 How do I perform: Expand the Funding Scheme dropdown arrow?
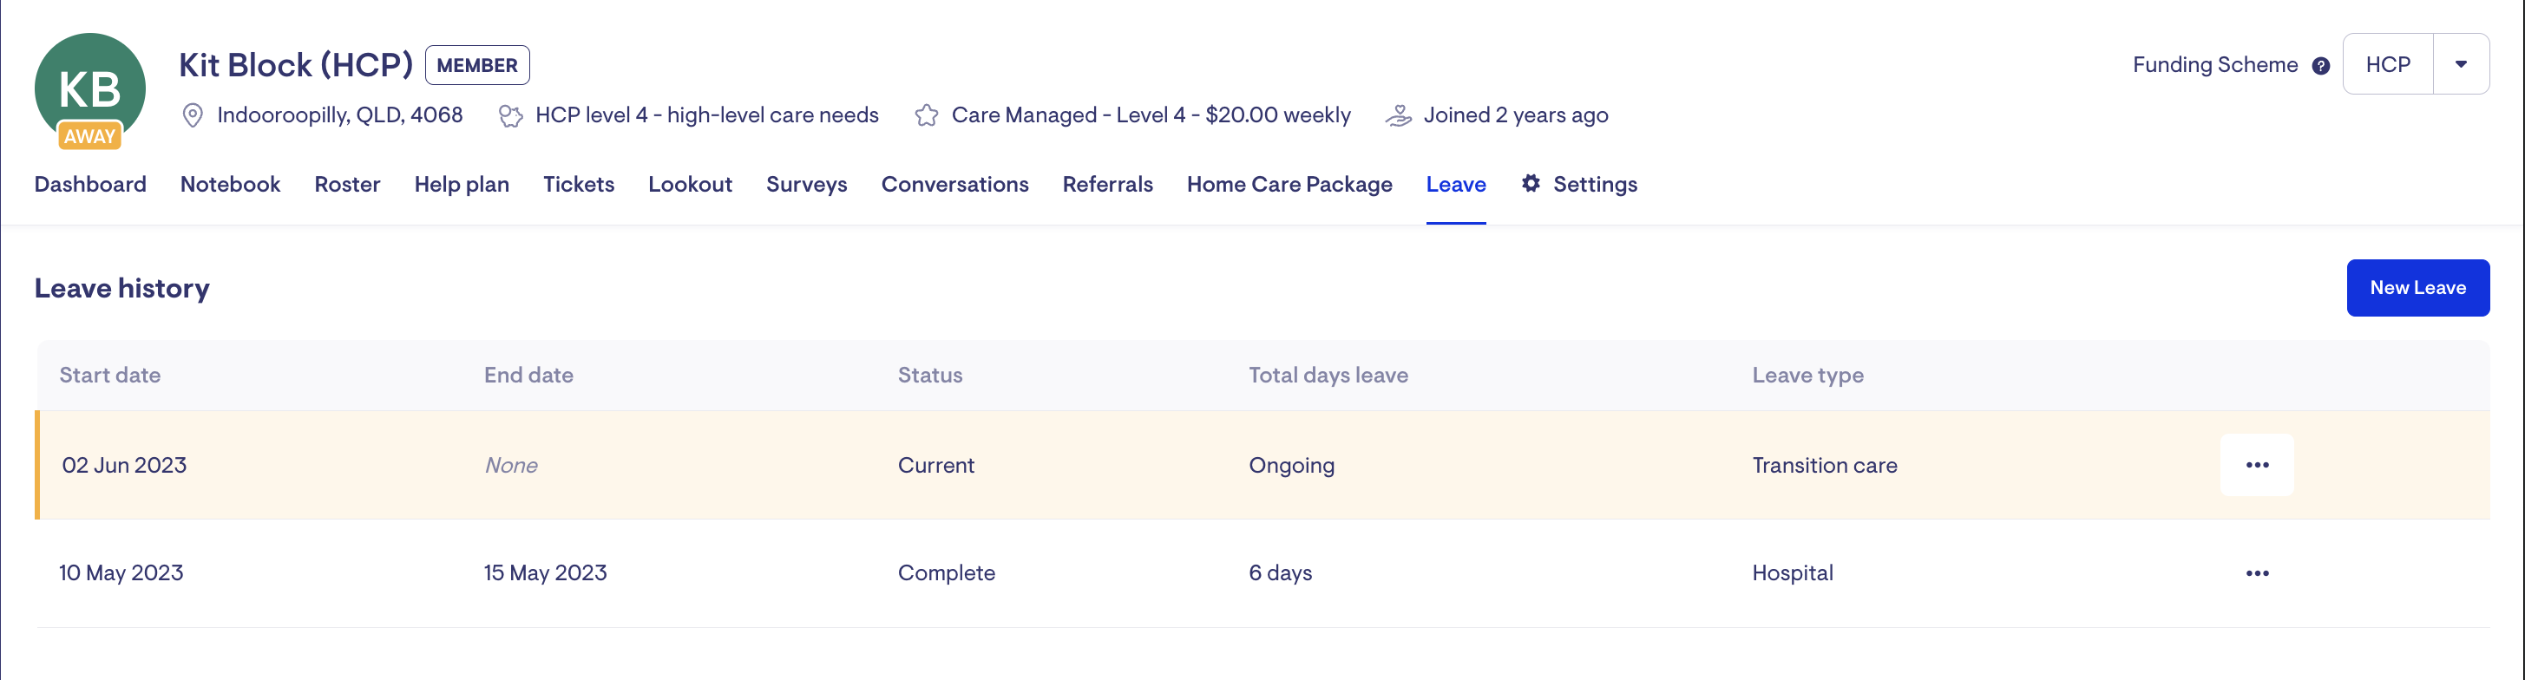(x=2460, y=65)
